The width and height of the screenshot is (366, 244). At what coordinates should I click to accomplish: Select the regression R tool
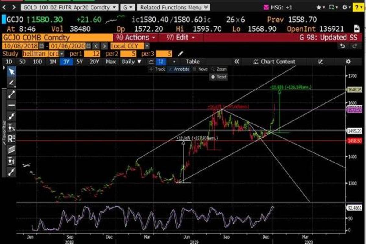pyautogui.click(x=12, y=138)
